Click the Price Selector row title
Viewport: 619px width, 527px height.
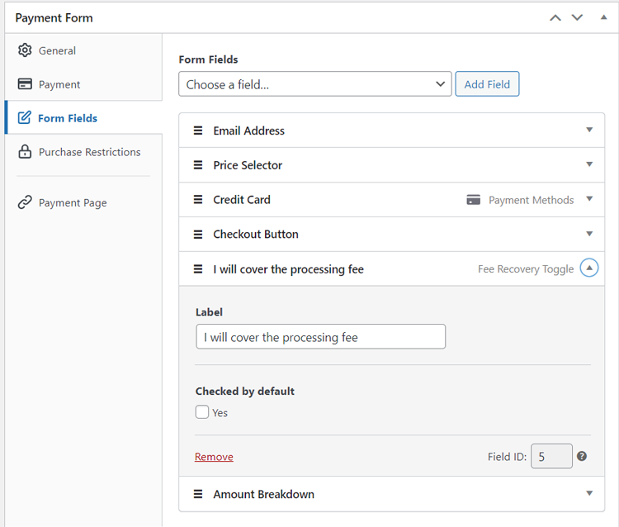tap(248, 165)
